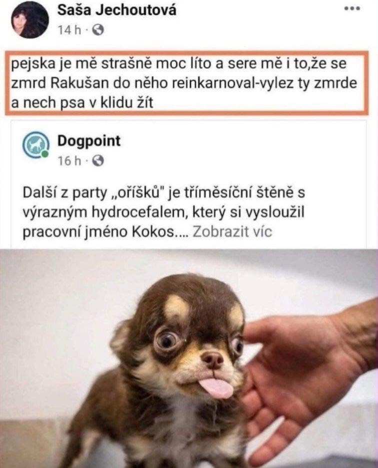The image size is (378, 468).
Task: Click the word hydrocefalem in Dogpoint's post
Action: [137, 213]
